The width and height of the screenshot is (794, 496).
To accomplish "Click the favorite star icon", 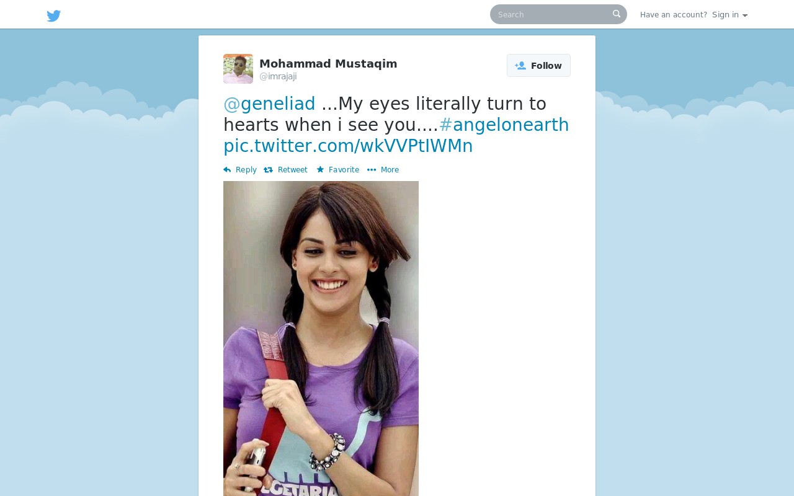I will (x=320, y=169).
